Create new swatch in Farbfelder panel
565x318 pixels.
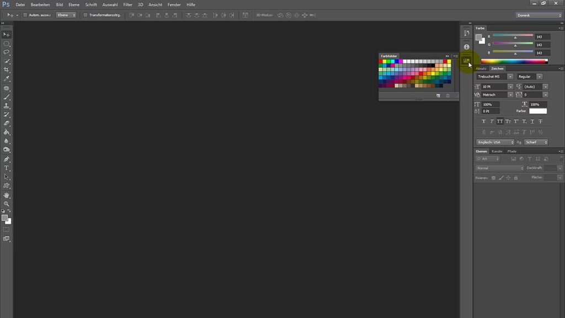(x=438, y=96)
